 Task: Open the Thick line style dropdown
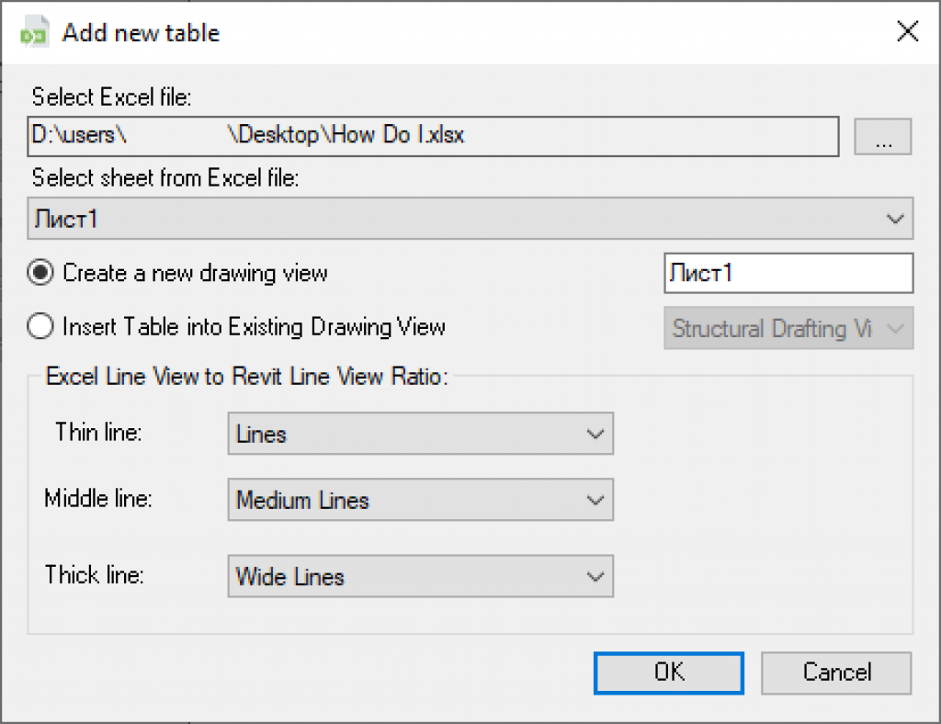click(x=421, y=576)
